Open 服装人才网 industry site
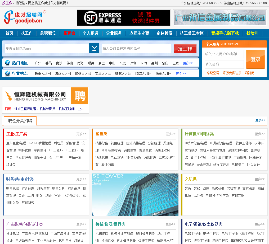This screenshot has width=269, height=244. 83,74
